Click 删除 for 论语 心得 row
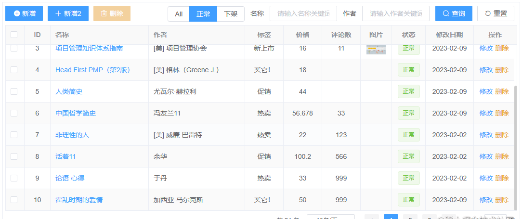The height and width of the screenshot is (219, 522). tap(502, 178)
